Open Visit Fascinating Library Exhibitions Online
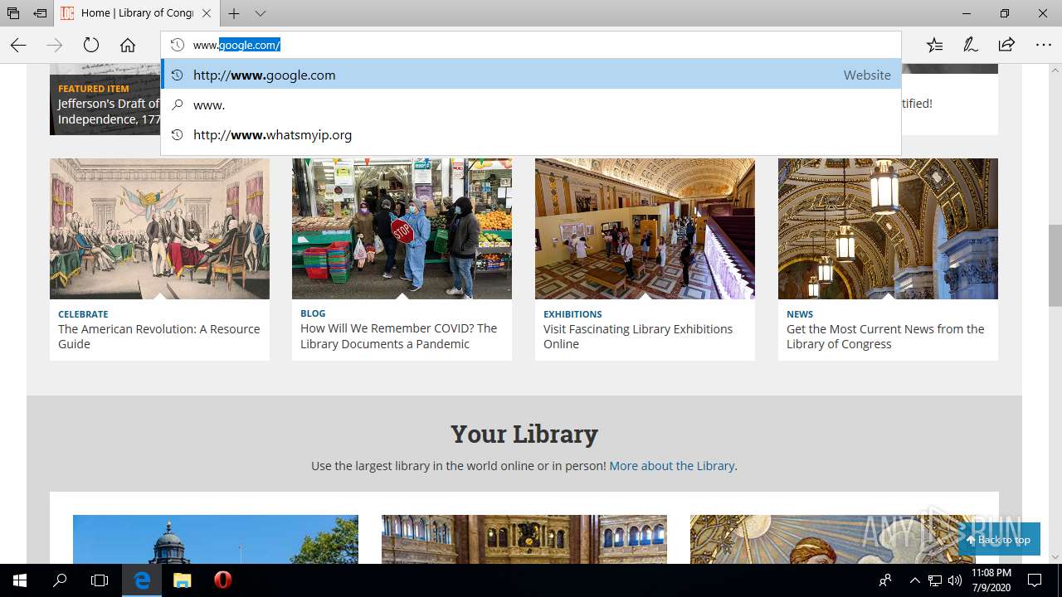 point(638,337)
